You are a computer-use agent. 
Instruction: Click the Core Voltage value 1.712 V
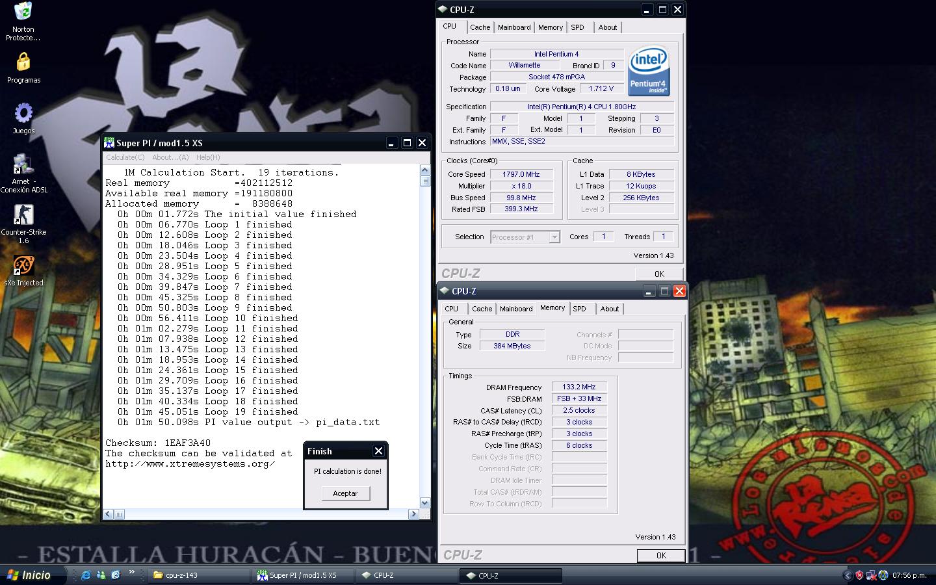[601, 88]
